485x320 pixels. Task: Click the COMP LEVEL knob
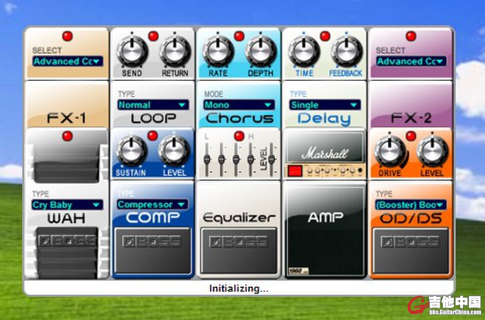[x=174, y=151]
